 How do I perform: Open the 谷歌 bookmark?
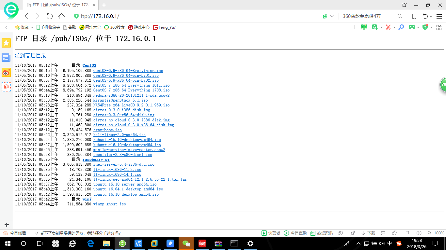pyautogui.click(x=70, y=27)
